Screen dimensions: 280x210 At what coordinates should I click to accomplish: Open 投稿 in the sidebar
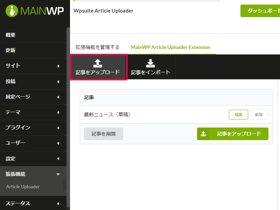33,81
